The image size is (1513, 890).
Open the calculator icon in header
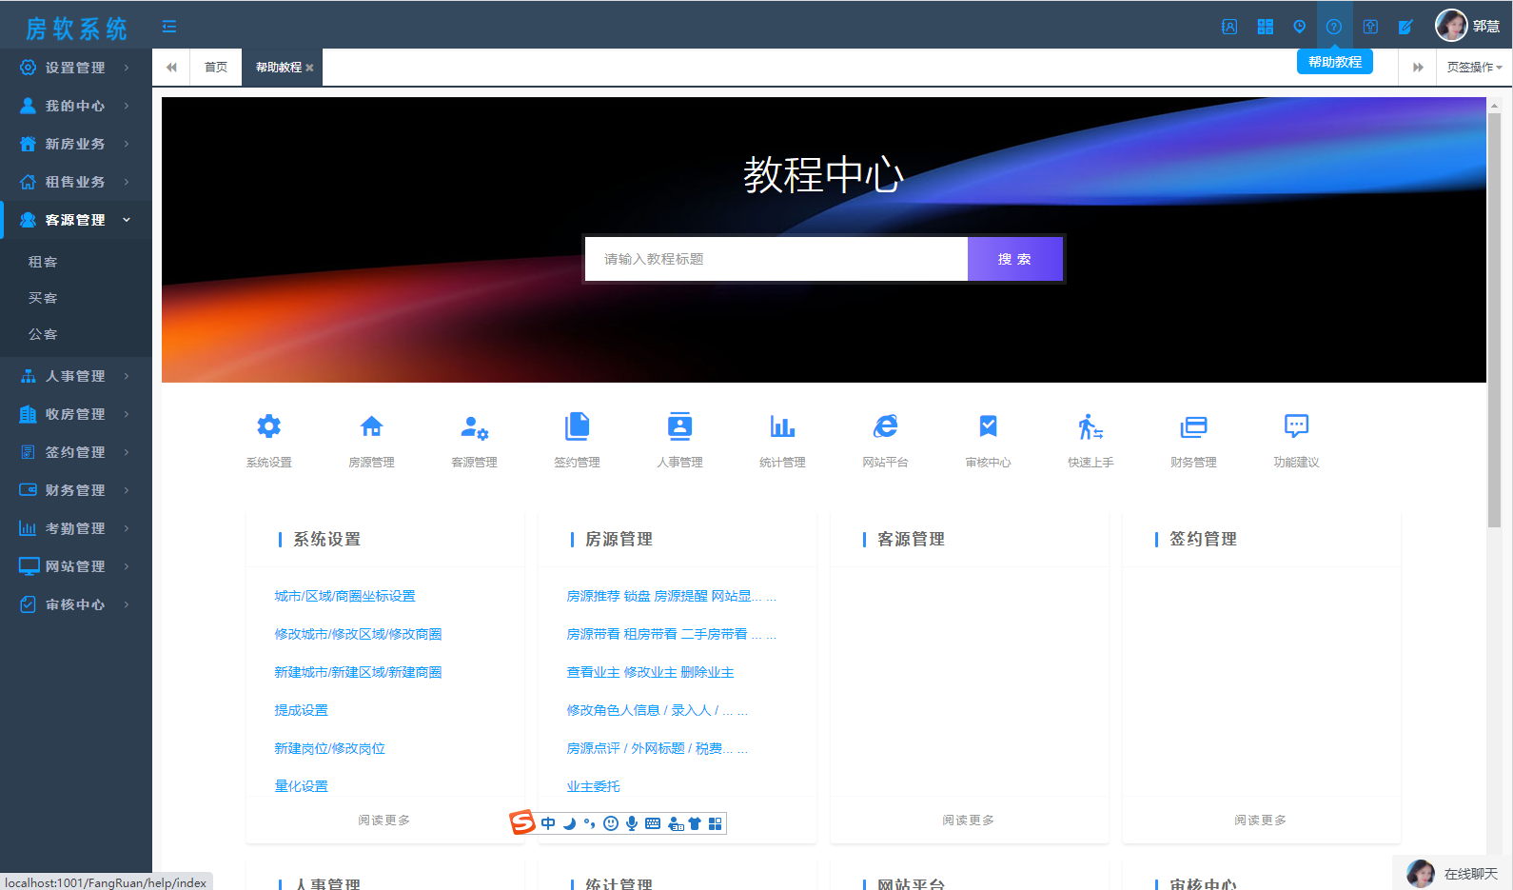1265,27
